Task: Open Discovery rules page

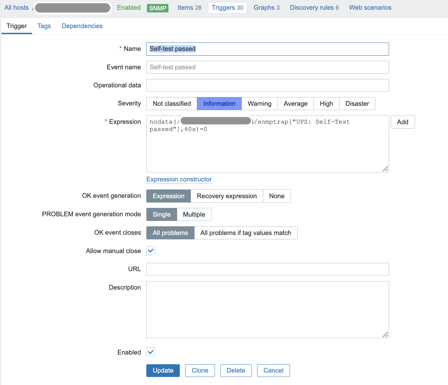Action: click(314, 8)
